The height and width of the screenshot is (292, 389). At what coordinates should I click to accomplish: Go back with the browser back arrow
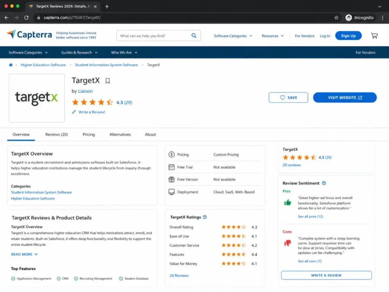pyautogui.click(x=7, y=17)
